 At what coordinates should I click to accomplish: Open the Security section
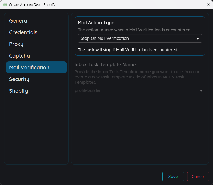(x=19, y=79)
